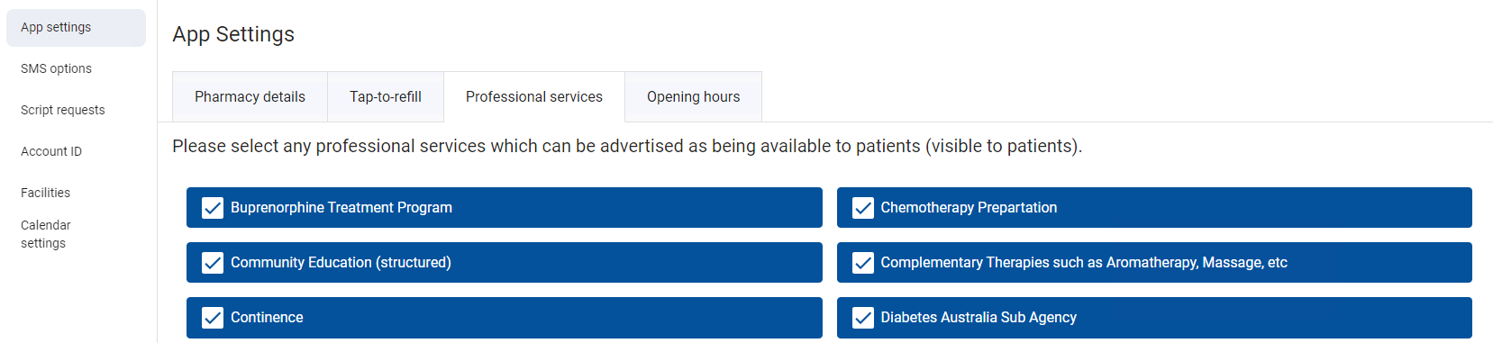Click the Chemotherapy Prepartation service label

[x=969, y=208]
